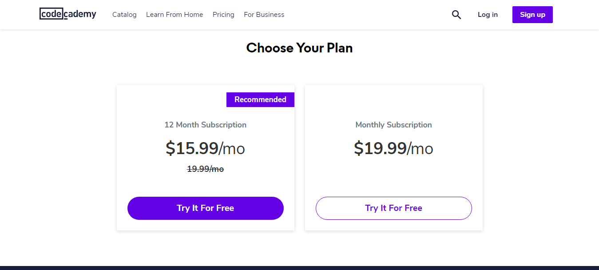This screenshot has width=599, height=270.
Task: Try the Monthly Subscription for free
Action: click(393, 208)
